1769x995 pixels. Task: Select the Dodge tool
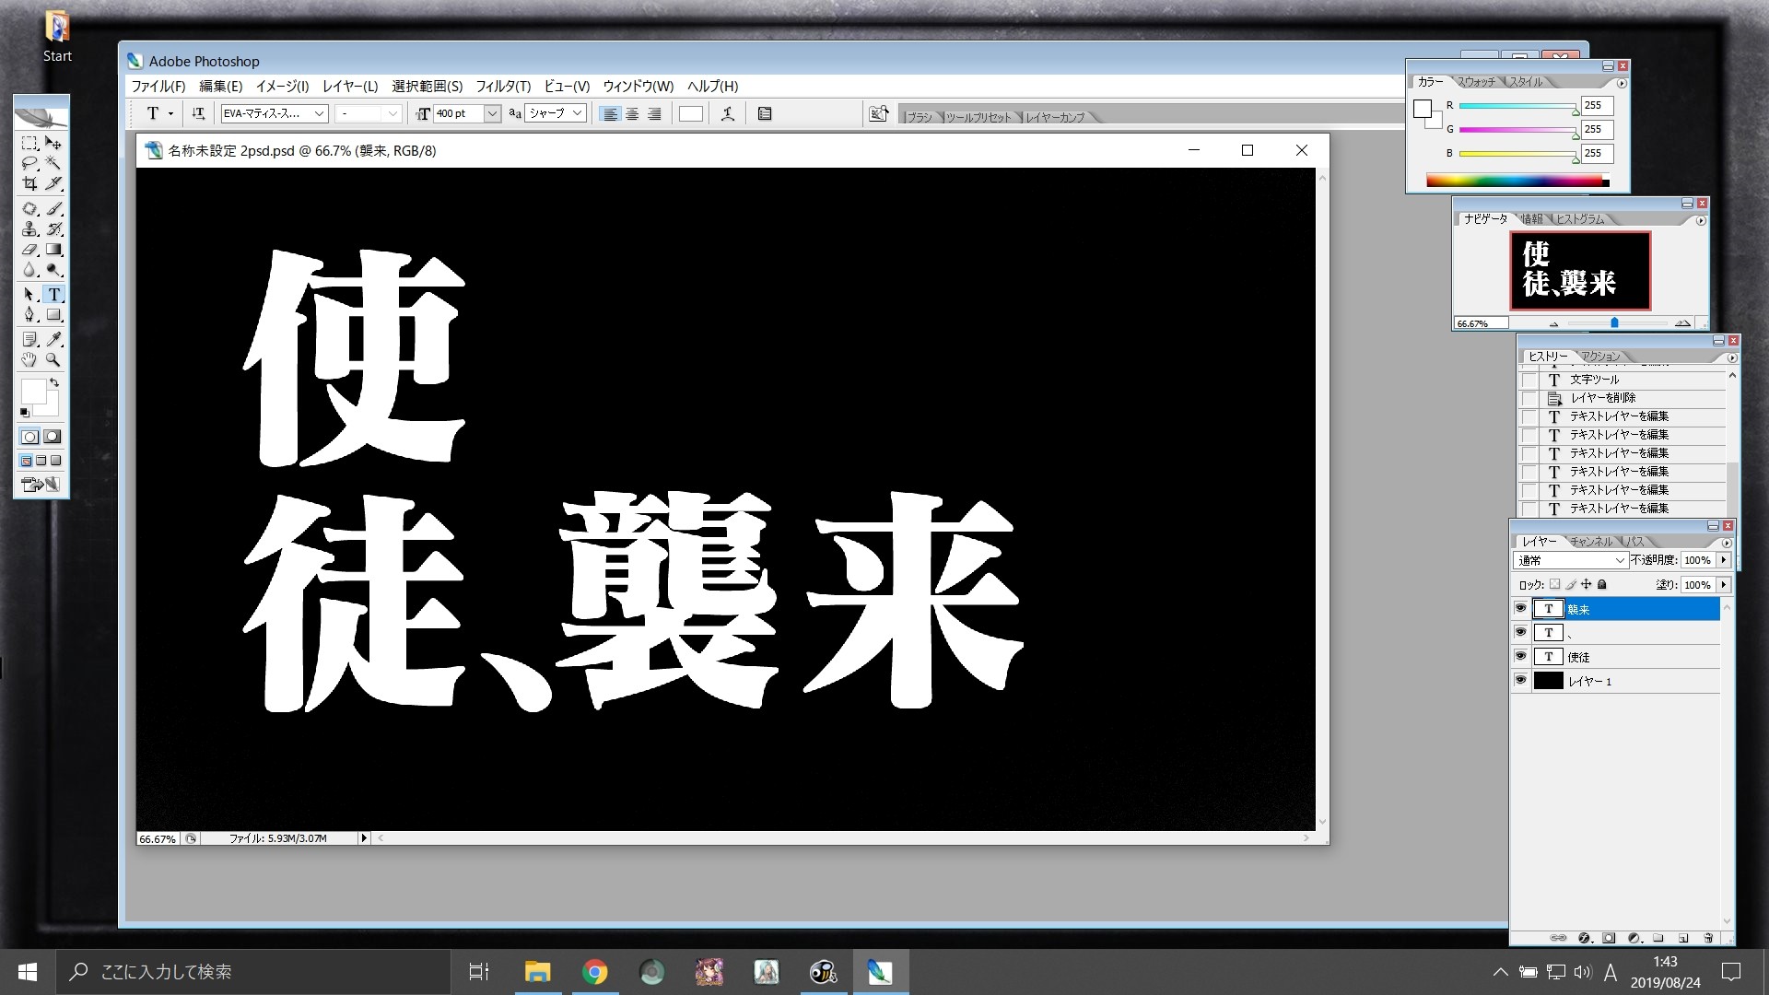pyautogui.click(x=53, y=269)
